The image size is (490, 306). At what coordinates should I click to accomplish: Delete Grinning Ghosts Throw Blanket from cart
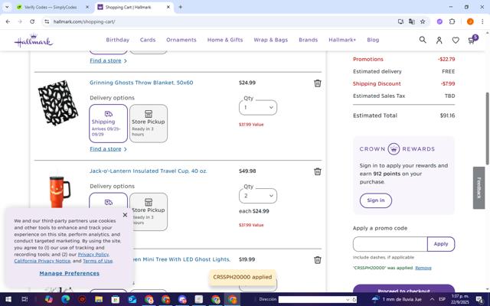click(x=318, y=83)
